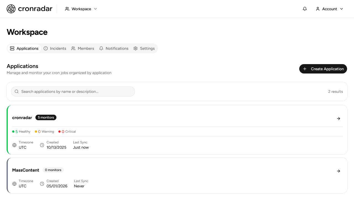Expand the Workspace switcher dropdown
The image size is (354, 202).
point(81,9)
